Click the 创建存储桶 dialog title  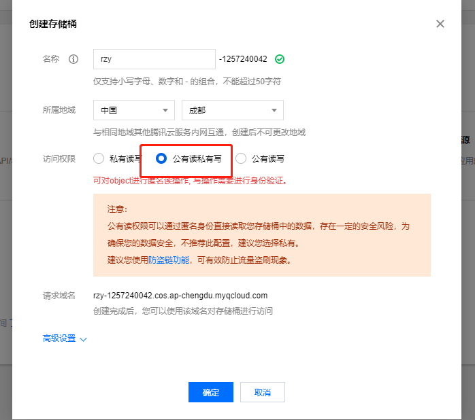pyautogui.click(x=53, y=24)
